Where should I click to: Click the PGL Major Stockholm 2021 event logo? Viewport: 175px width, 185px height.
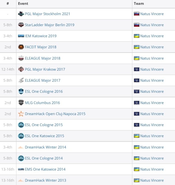tap(21, 14)
